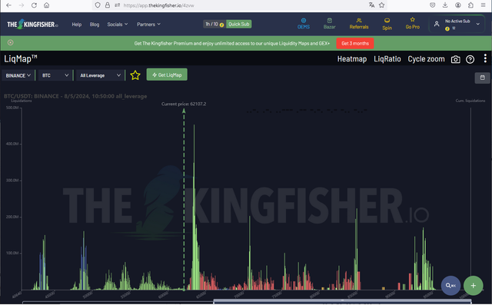Open the Bazar section
Image resolution: width=492 pixels, height=305 pixels.
[x=330, y=24]
